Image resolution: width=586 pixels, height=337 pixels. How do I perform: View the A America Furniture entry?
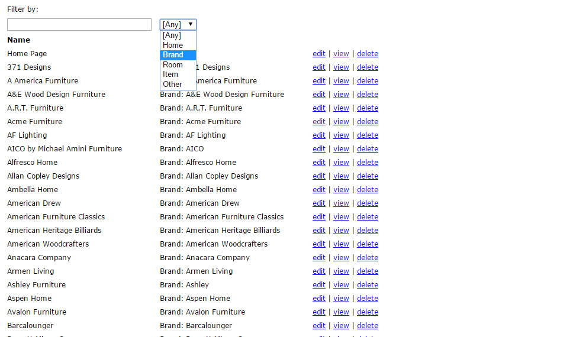(341, 81)
